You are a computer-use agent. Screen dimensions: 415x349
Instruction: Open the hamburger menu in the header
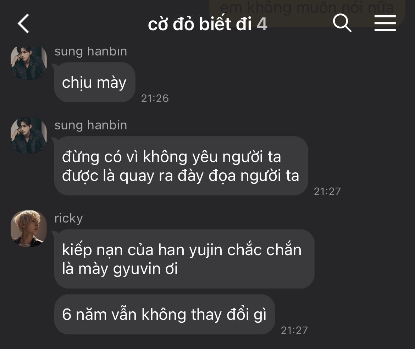(385, 23)
